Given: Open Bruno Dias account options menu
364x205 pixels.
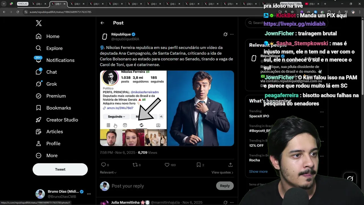Looking at the screenshot, I should coord(89,194).
